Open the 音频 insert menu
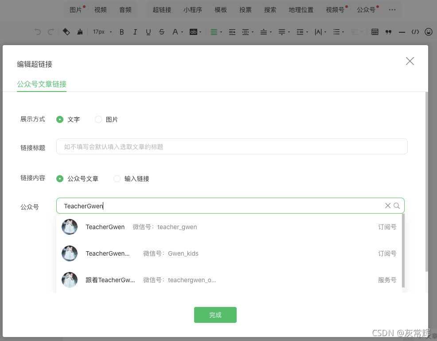Image resolution: width=437 pixels, height=341 pixels. (125, 10)
